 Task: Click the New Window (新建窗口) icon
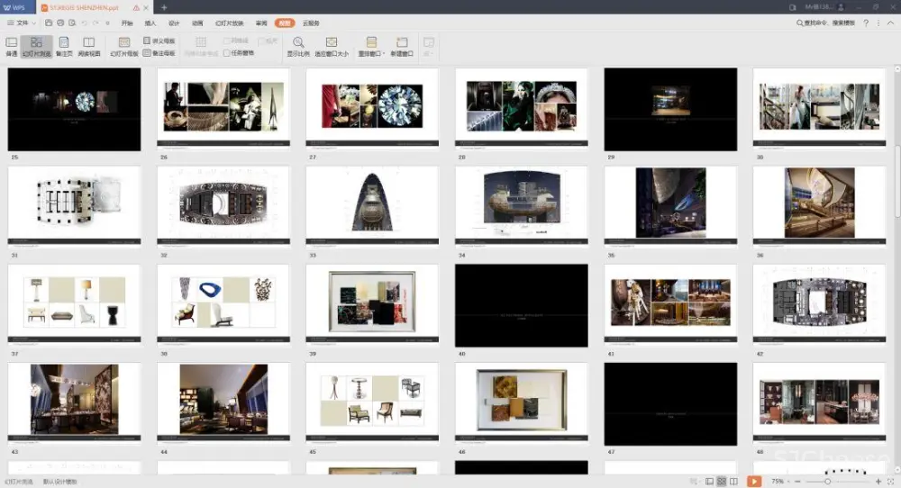(402, 42)
